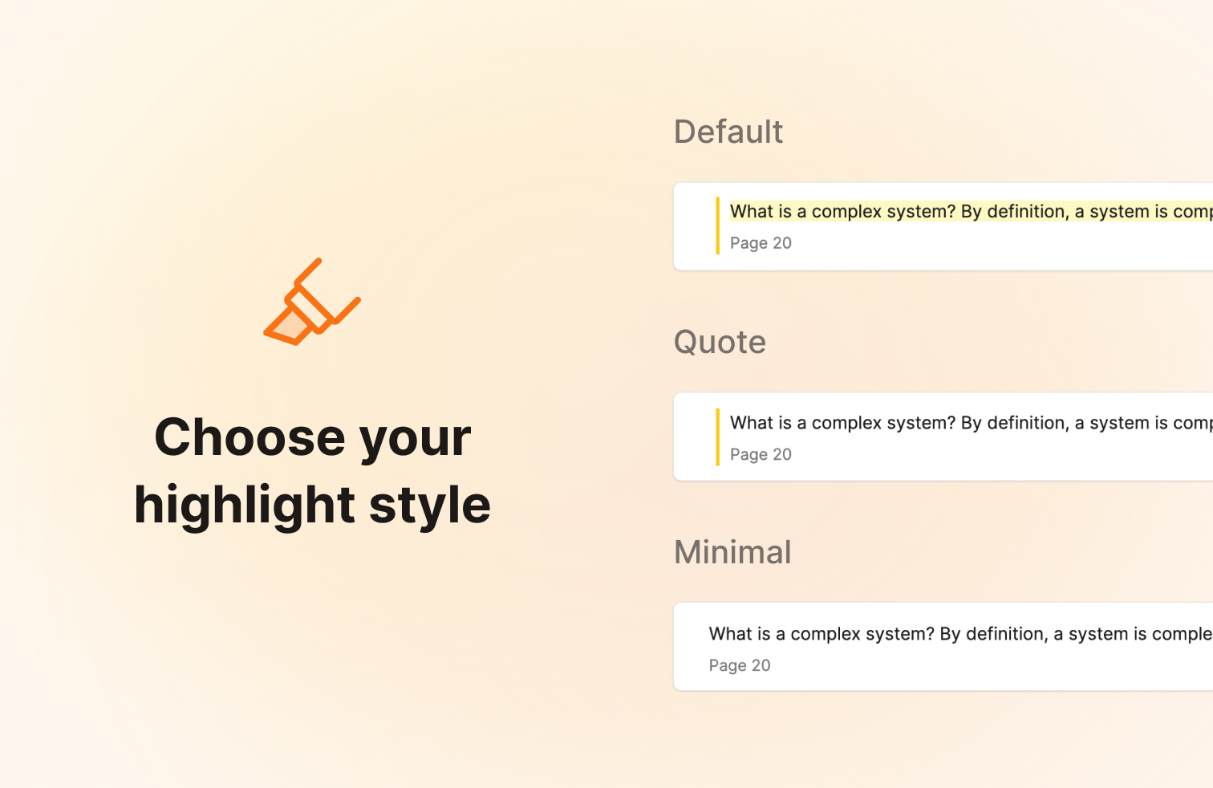The image size is (1213, 788).
Task: Click the "Choose your" heading line
Action: [312, 437]
